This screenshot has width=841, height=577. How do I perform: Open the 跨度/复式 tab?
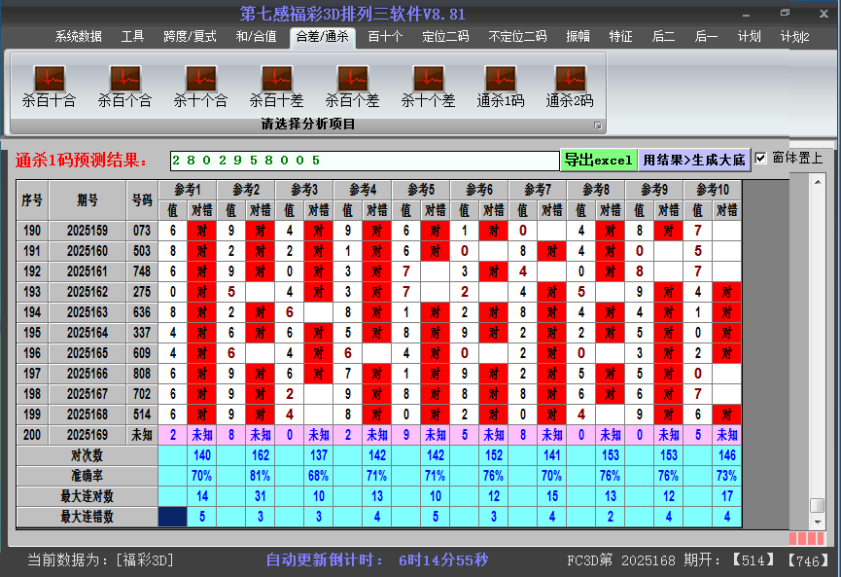click(x=190, y=37)
